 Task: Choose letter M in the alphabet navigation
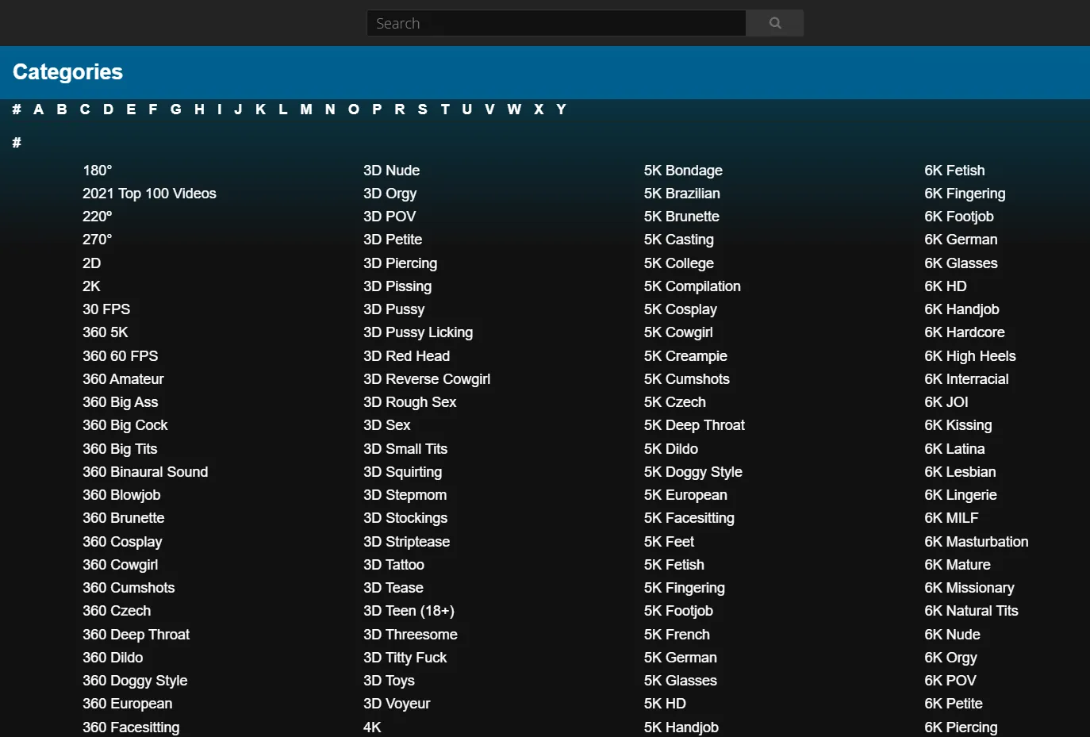click(305, 109)
